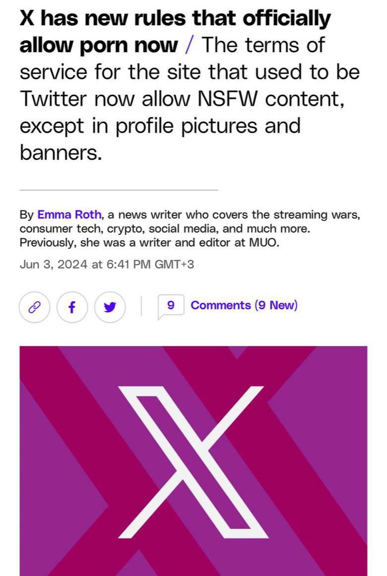
Task: Share the article via Twitter bird icon
Action: (110, 307)
